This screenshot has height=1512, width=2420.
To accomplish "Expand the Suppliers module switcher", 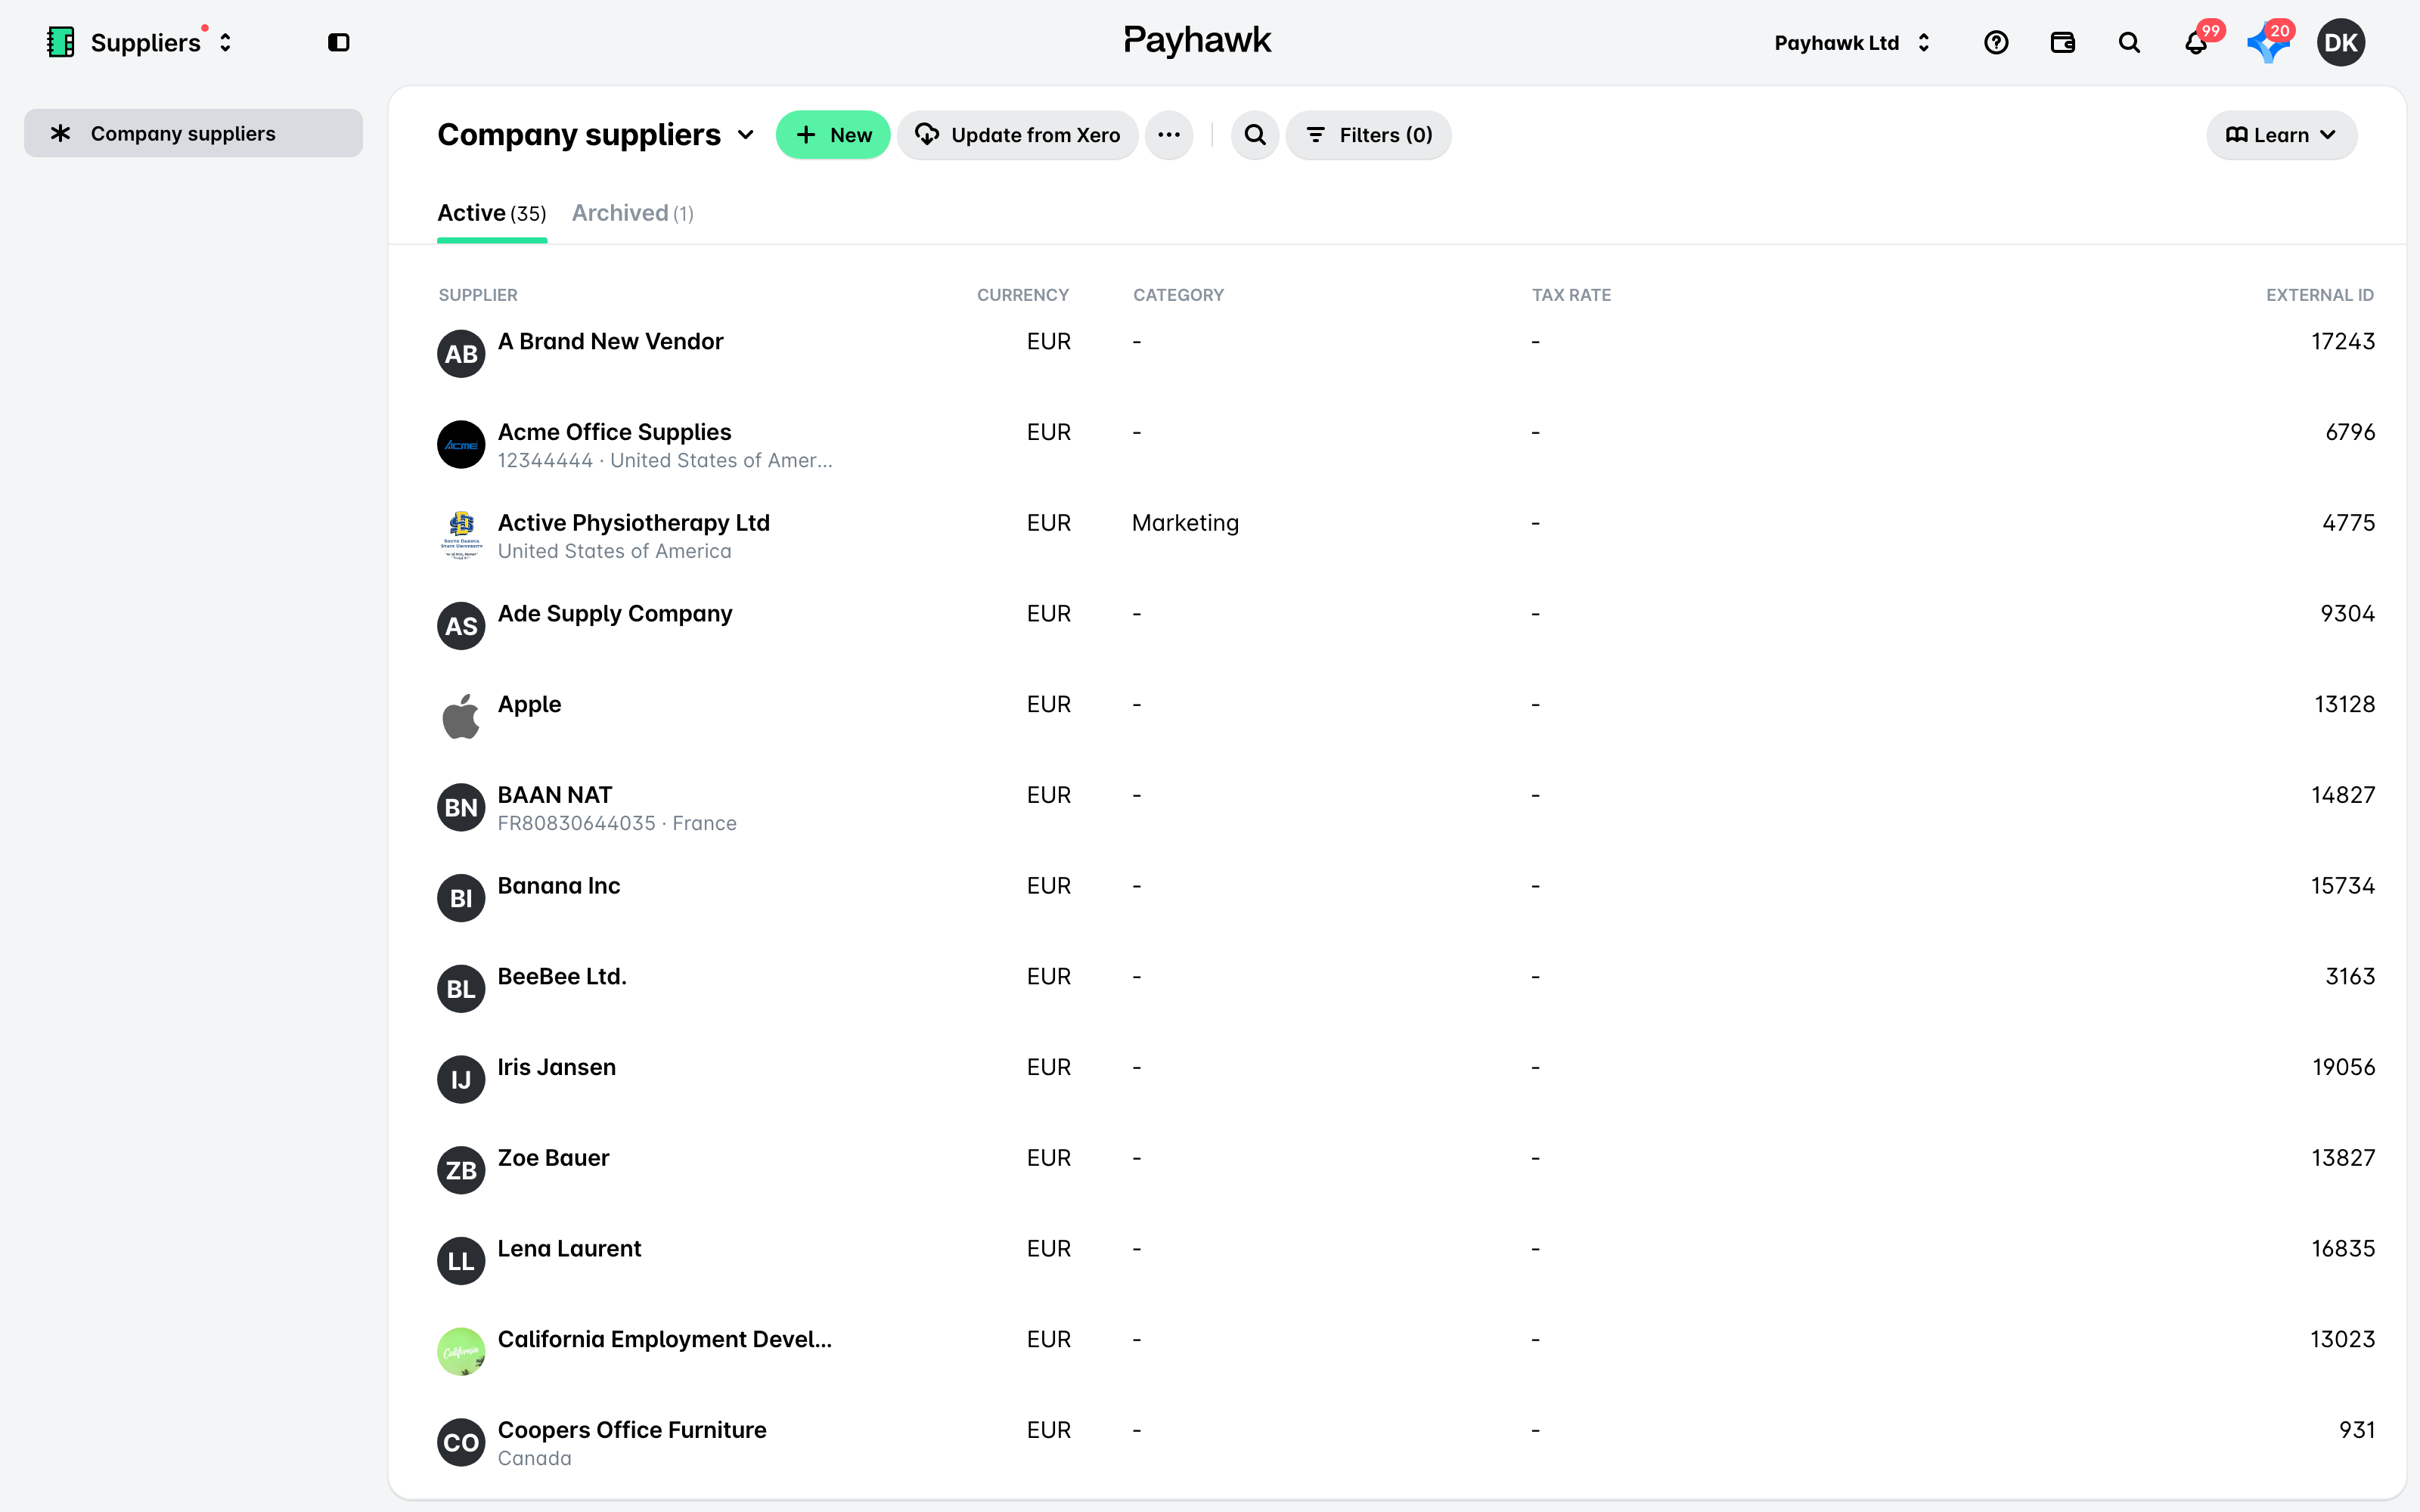I will coord(225,42).
